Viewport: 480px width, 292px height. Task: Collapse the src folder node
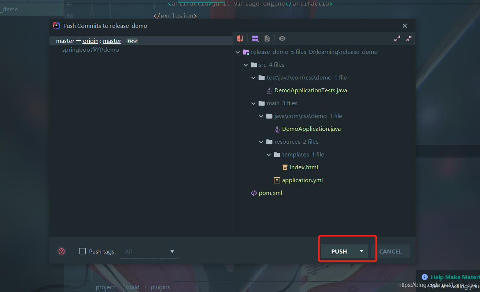245,65
